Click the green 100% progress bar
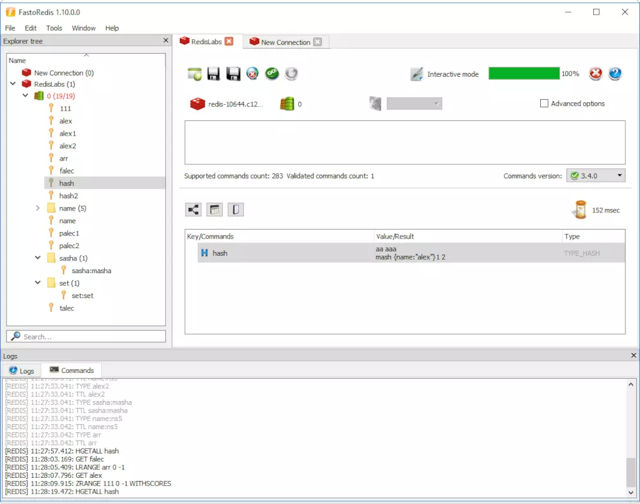Image resolution: width=640 pixels, height=504 pixels. pyautogui.click(x=524, y=74)
